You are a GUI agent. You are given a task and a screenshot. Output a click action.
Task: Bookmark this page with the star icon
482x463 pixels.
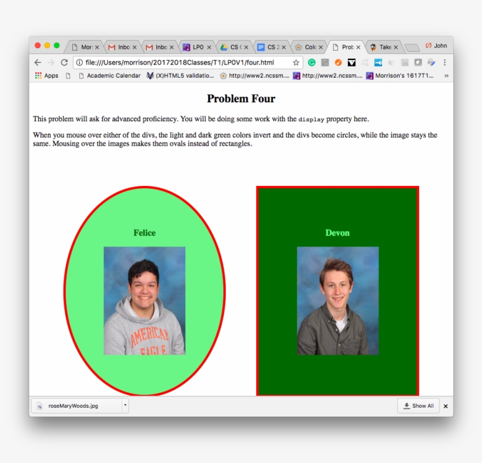pos(296,62)
